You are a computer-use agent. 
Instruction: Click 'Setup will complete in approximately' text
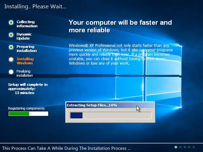[x=28, y=86]
